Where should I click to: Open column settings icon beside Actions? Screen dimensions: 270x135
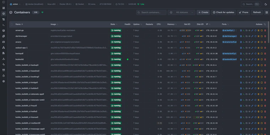(265, 24)
